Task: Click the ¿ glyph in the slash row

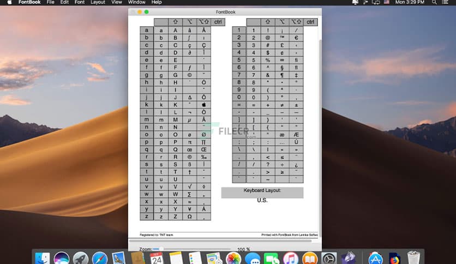Action: [296, 165]
